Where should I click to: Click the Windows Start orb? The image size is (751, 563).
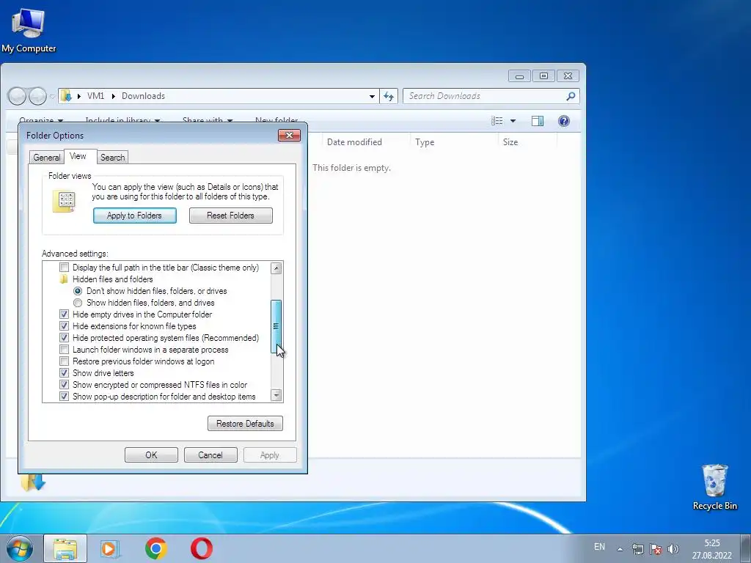(x=20, y=548)
